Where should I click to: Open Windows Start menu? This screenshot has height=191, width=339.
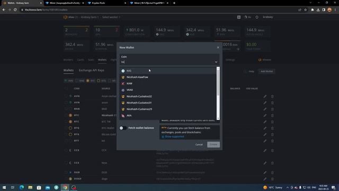tap(4, 187)
